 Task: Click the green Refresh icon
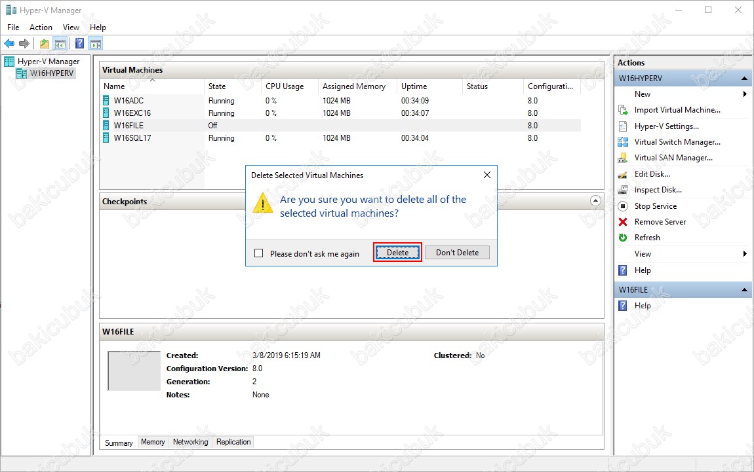(623, 238)
